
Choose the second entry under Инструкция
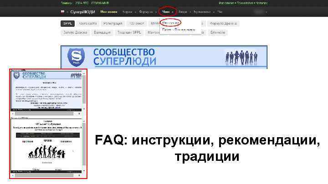[x=179, y=30]
